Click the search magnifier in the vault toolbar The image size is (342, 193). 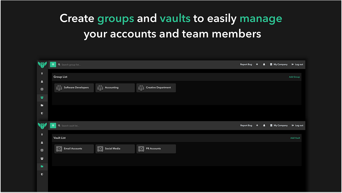(x=59, y=125)
